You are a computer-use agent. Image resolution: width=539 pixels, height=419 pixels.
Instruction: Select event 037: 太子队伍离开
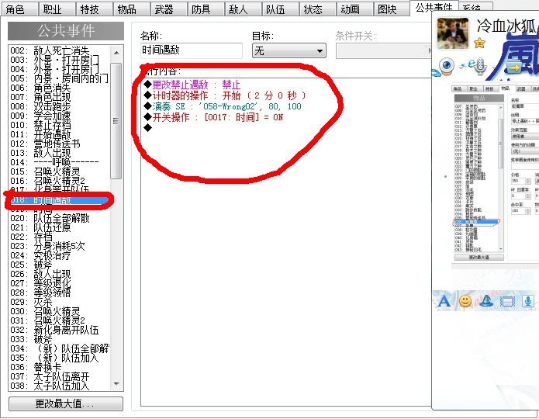pyautogui.click(x=59, y=376)
